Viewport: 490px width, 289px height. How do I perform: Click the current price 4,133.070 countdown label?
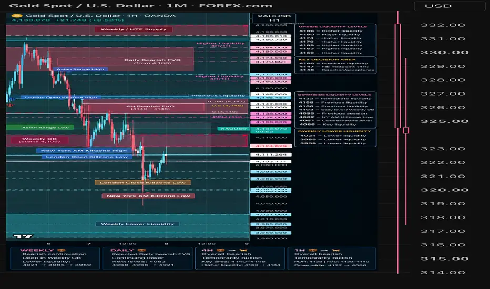coord(271,130)
